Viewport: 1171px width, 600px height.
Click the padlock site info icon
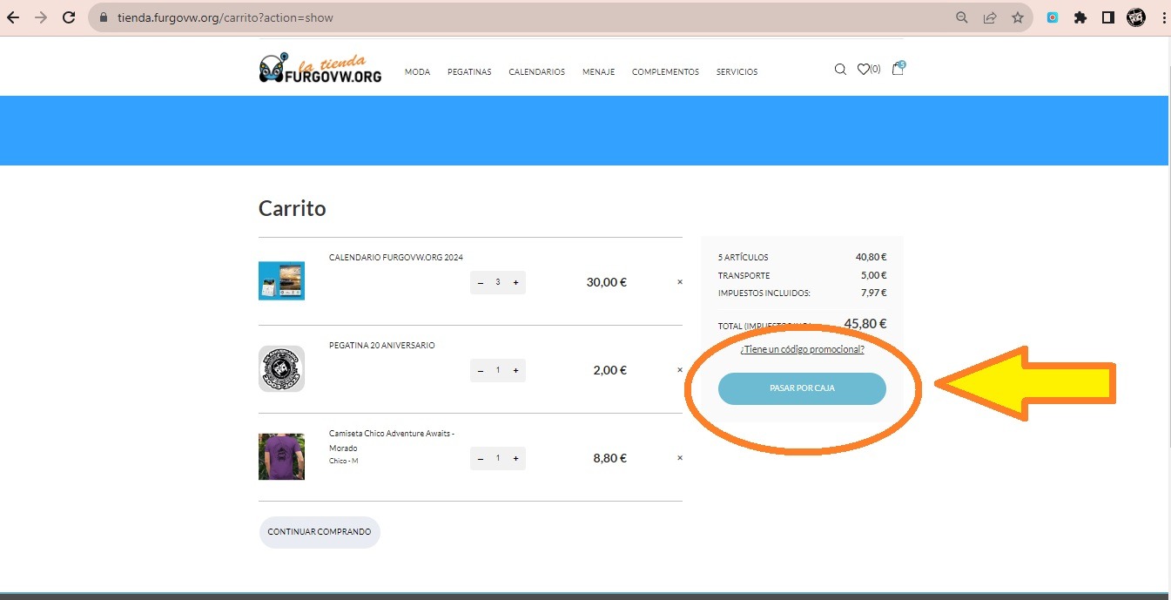click(104, 17)
